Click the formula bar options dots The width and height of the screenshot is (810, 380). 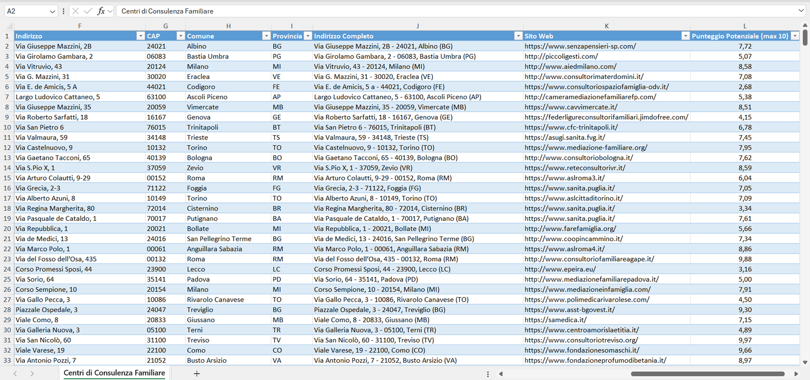[63, 11]
